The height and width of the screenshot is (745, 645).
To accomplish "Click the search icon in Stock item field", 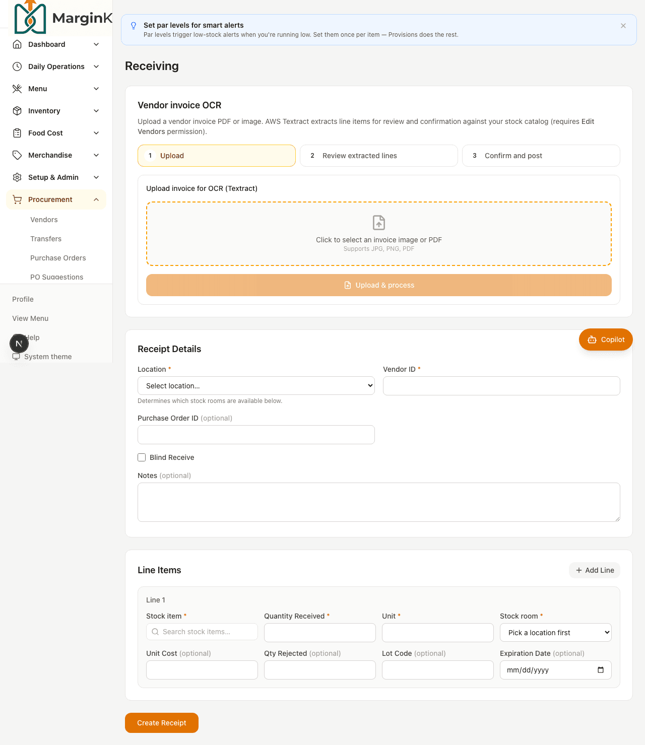I will (155, 632).
